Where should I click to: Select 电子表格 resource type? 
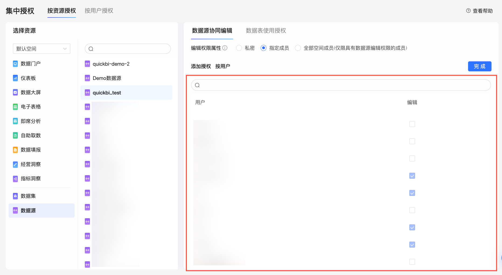[x=41, y=107]
